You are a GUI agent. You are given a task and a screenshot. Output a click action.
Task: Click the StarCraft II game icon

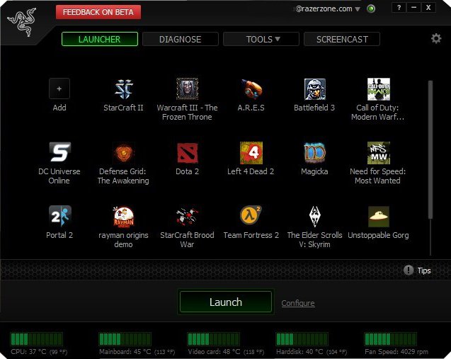click(x=123, y=89)
